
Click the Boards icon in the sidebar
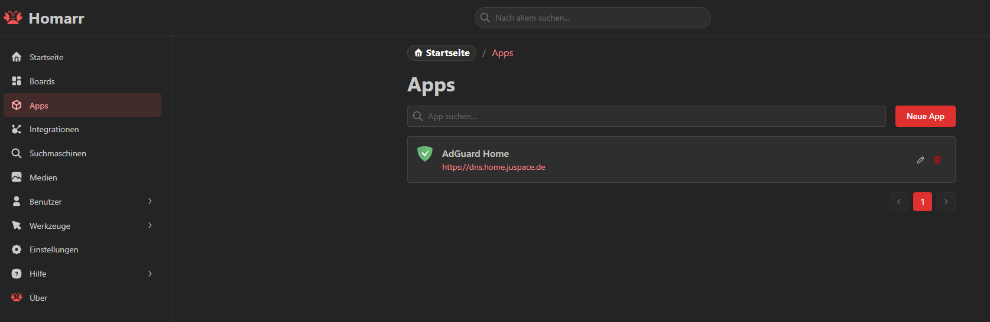17,81
